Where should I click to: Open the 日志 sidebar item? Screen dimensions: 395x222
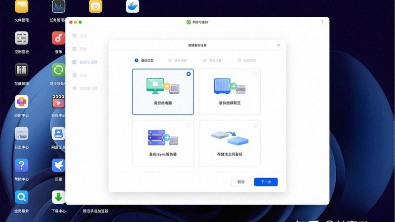79,75
